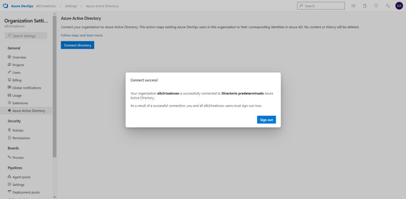The height and width of the screenshot is (199, 406).
Task: Select Usage in the sidebar
Action: (17, 96)
